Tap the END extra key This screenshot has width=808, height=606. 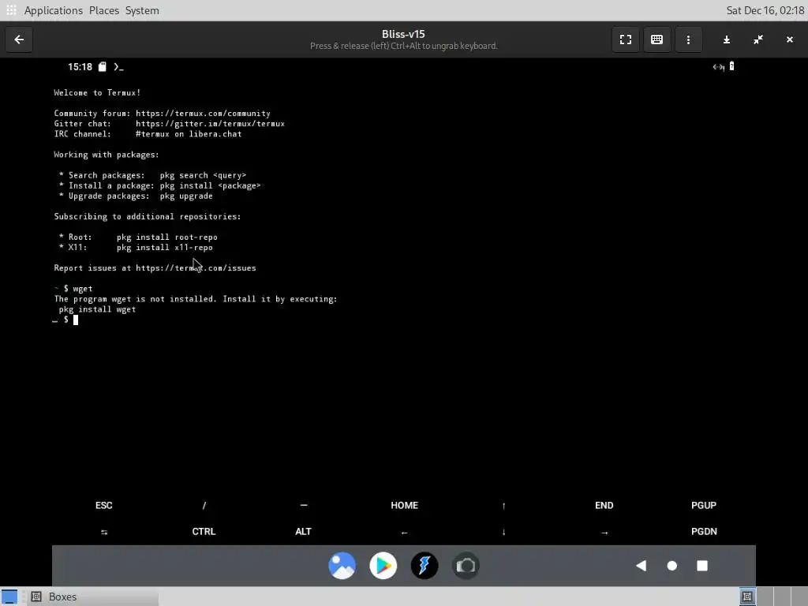[x=604, y=506]
